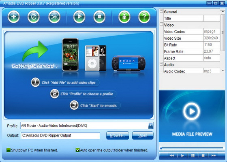The height and width of the screenshot is (162, 227).
Task: Open help with the question mark icon
Action: pyautogui.click(x=144, y=17)
